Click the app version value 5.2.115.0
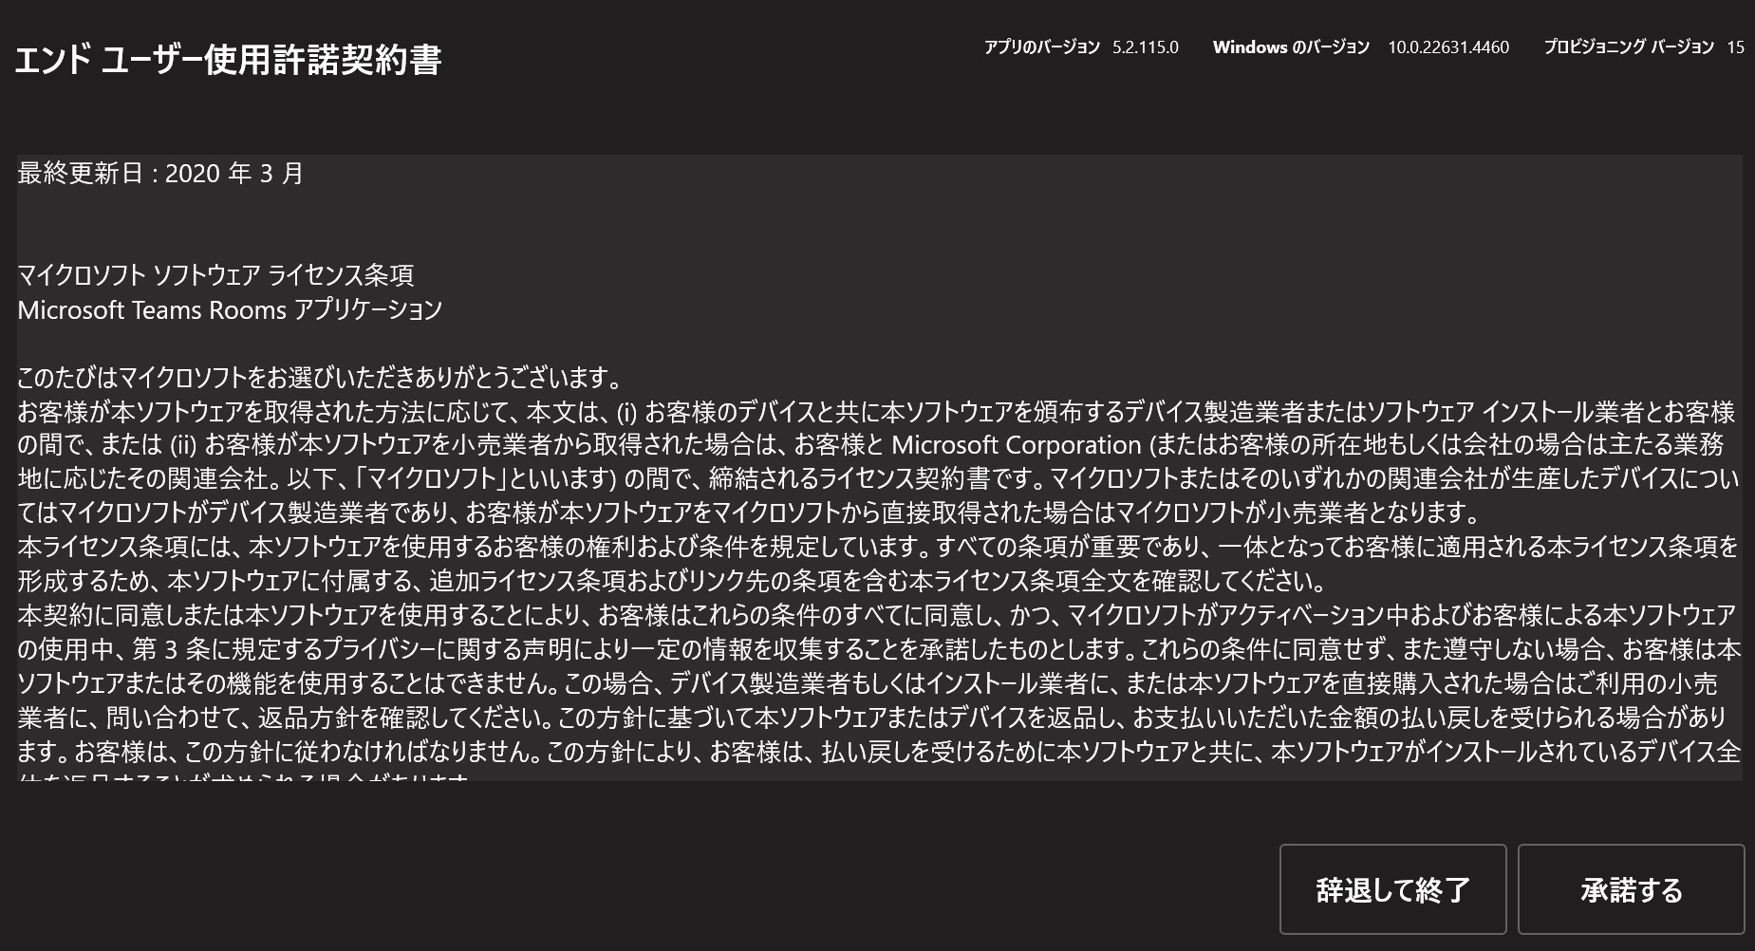1755x951 pixels. [1146, 47]
